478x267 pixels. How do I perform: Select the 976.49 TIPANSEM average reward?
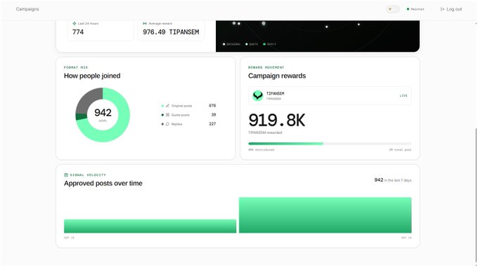(x=171, y=32)
